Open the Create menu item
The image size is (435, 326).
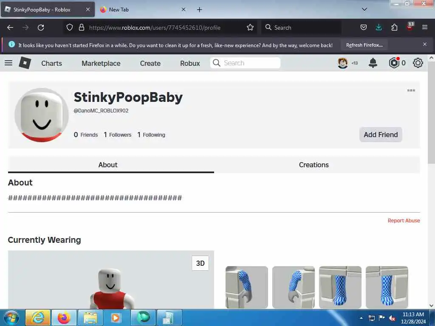(150, 63)
